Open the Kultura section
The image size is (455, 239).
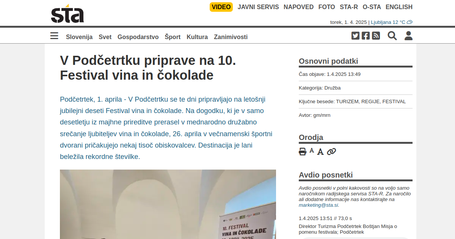tap(197, 37)
